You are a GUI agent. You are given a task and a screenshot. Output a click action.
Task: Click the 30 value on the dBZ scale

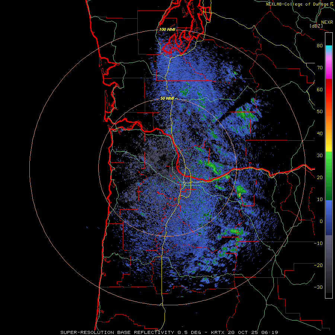(x=320, y=155)
